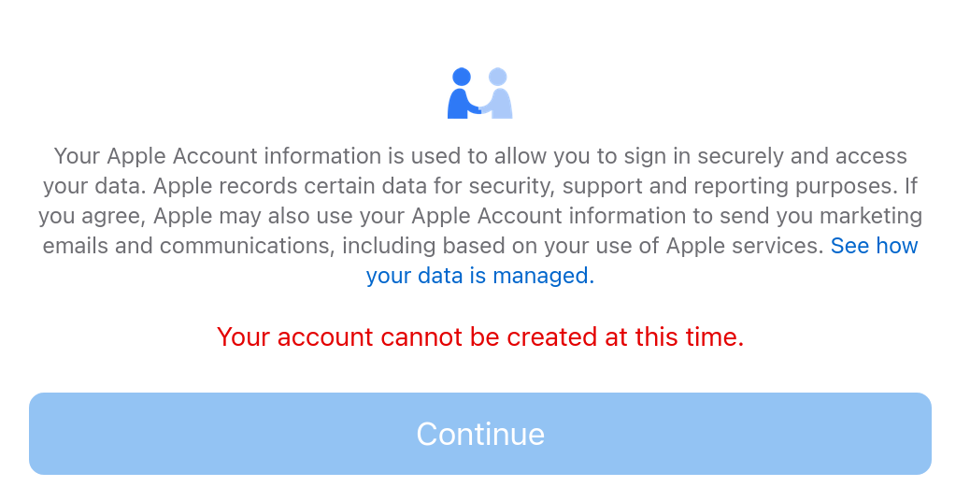Click the Continue button
This screenshot has height=501, width=970.
coord(480,434)
